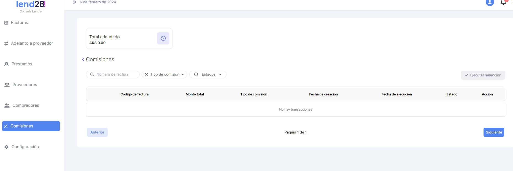Viewport: 513px width, 171px height.
Task: Focus the Número de factura search field
Action: pos(116,74)
